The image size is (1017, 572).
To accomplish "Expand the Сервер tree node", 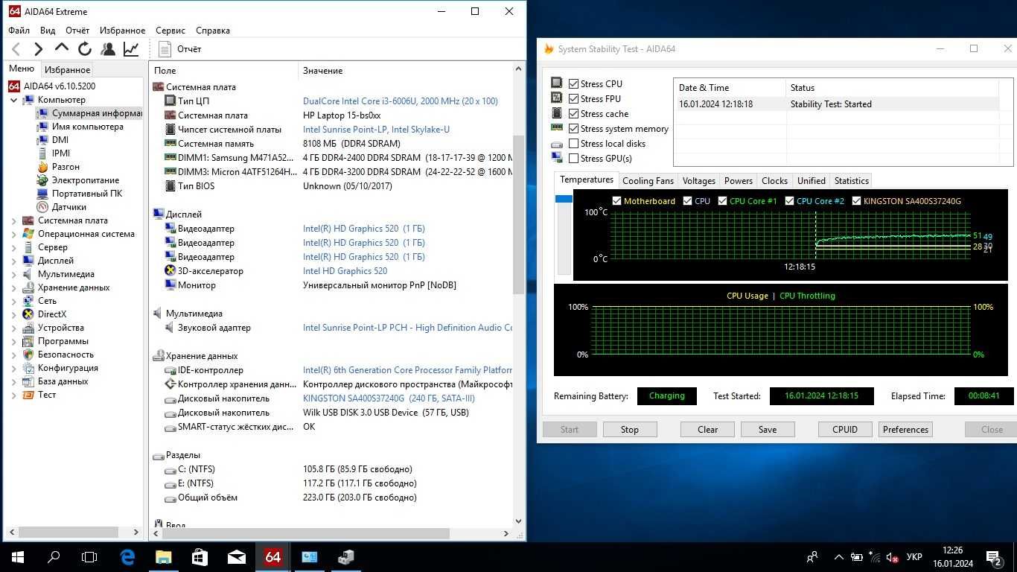I will tap(13, 247).
